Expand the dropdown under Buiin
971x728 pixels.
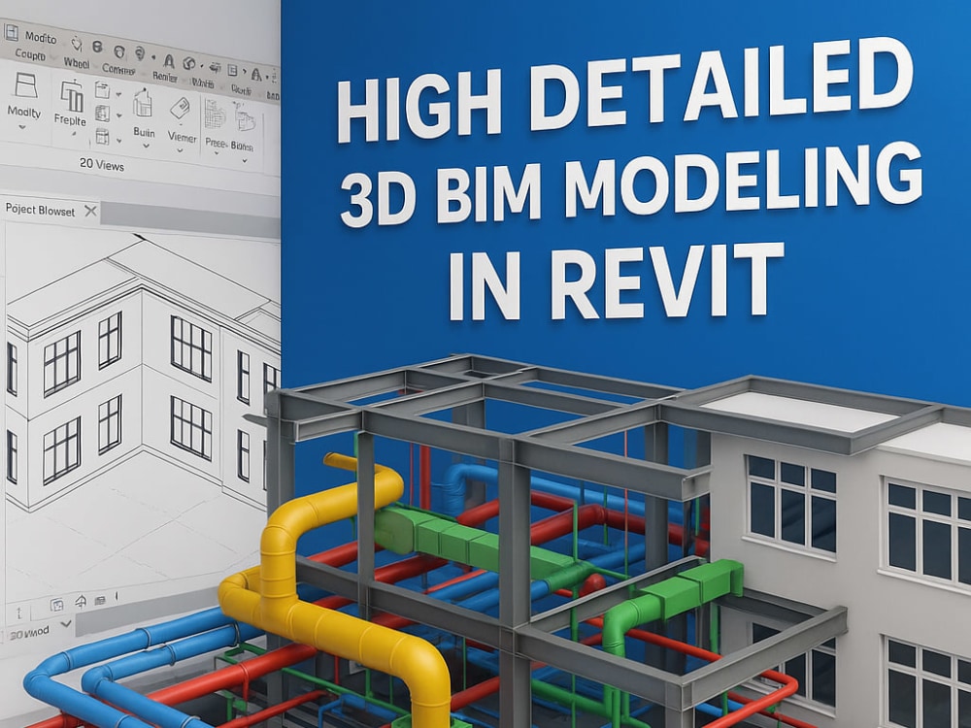(147, 147)
